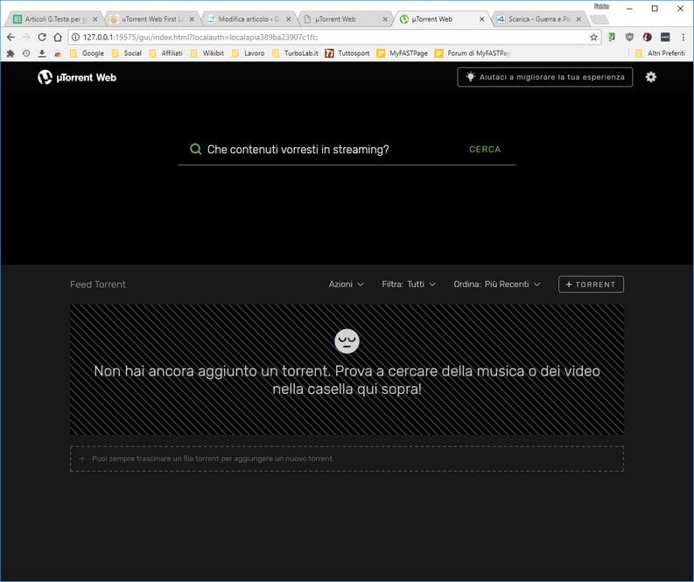Open the Affiliati bookmarks folder
The height and width of the screenshot is (582, 694).
166,53
